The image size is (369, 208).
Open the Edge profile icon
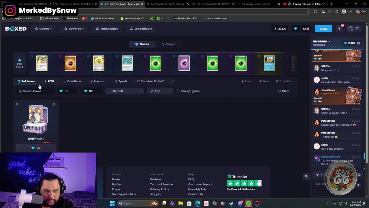(x=344, y=12)
